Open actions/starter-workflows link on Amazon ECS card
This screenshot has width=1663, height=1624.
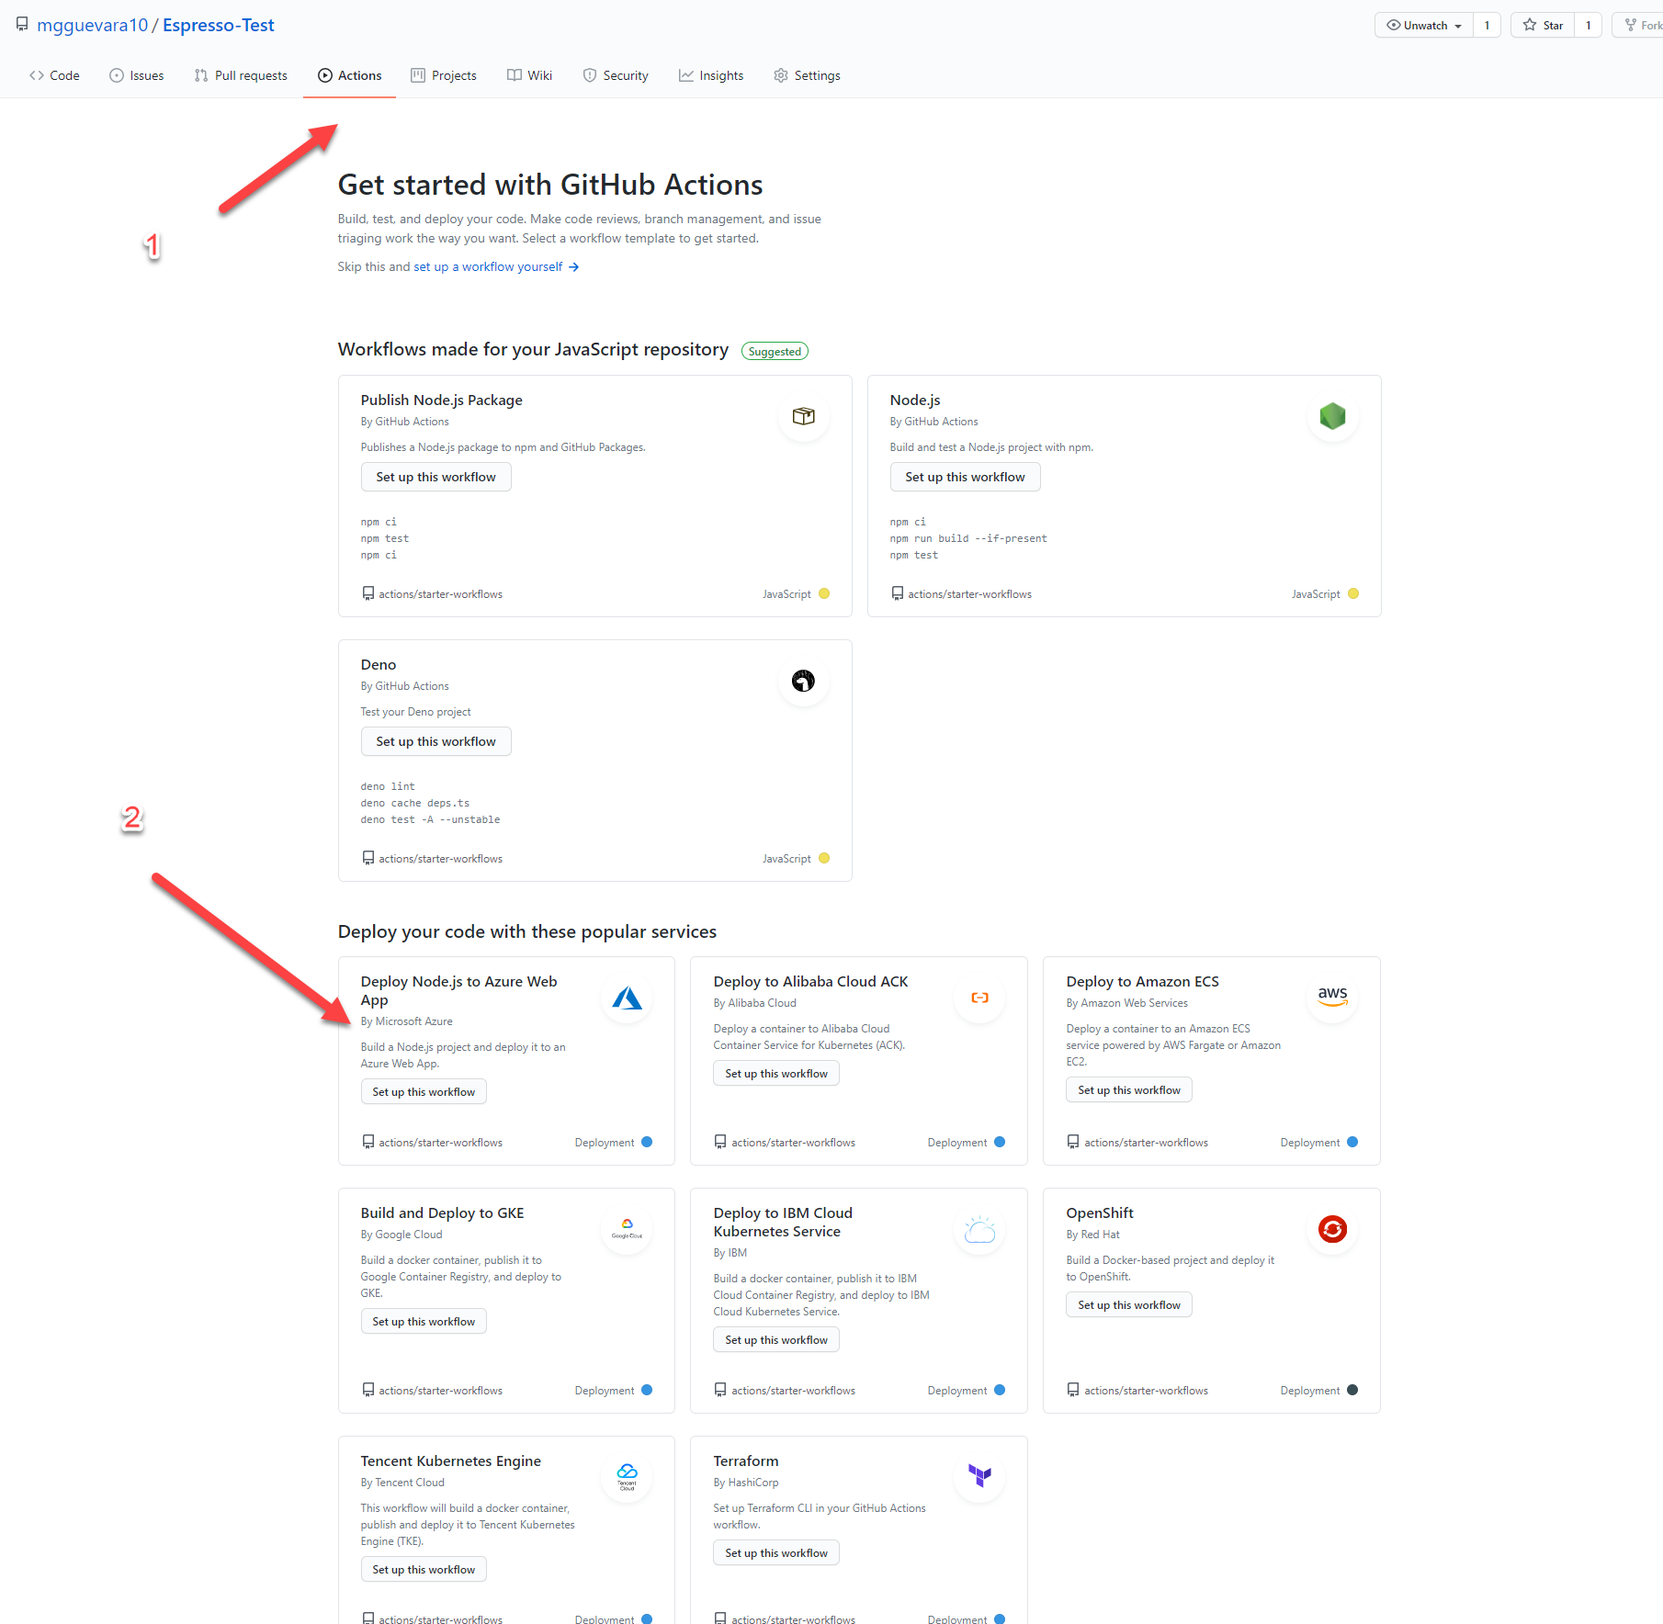tap(1146, 1143)
